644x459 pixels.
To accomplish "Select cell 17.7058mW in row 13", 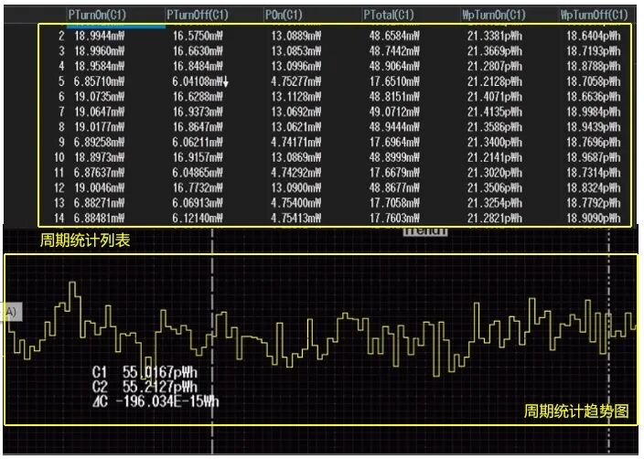I will click(394, 203).
